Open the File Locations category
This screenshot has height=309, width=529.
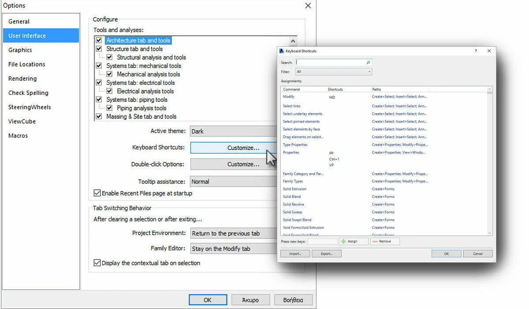click(26, 64)
